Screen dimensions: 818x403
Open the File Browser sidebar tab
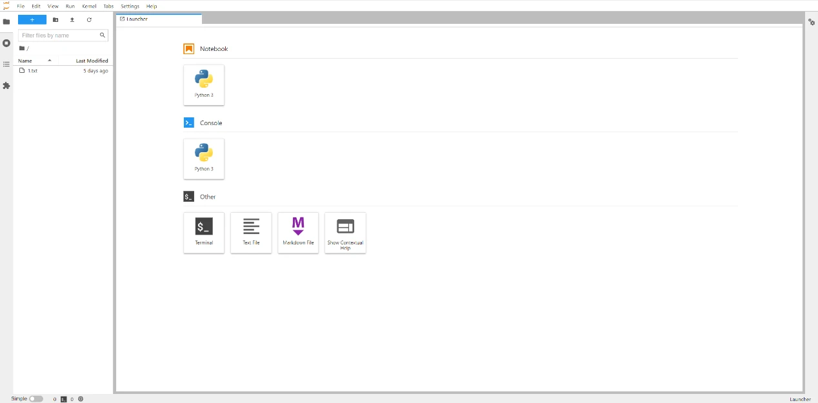coord(6,21)
